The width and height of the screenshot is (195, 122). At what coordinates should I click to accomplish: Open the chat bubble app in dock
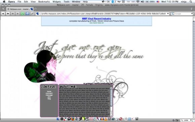(69, 119)
